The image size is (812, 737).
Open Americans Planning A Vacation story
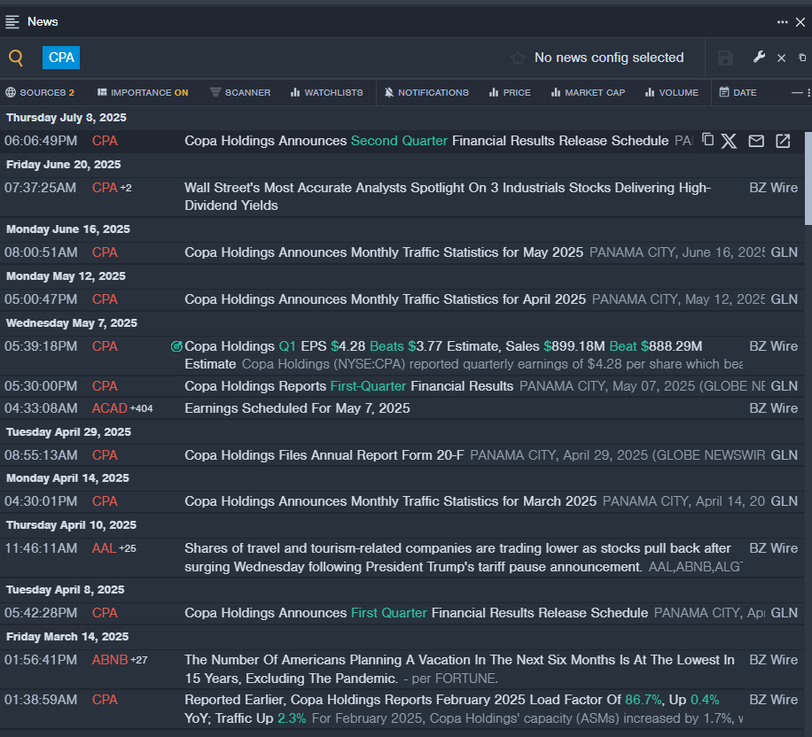point(459,669)
